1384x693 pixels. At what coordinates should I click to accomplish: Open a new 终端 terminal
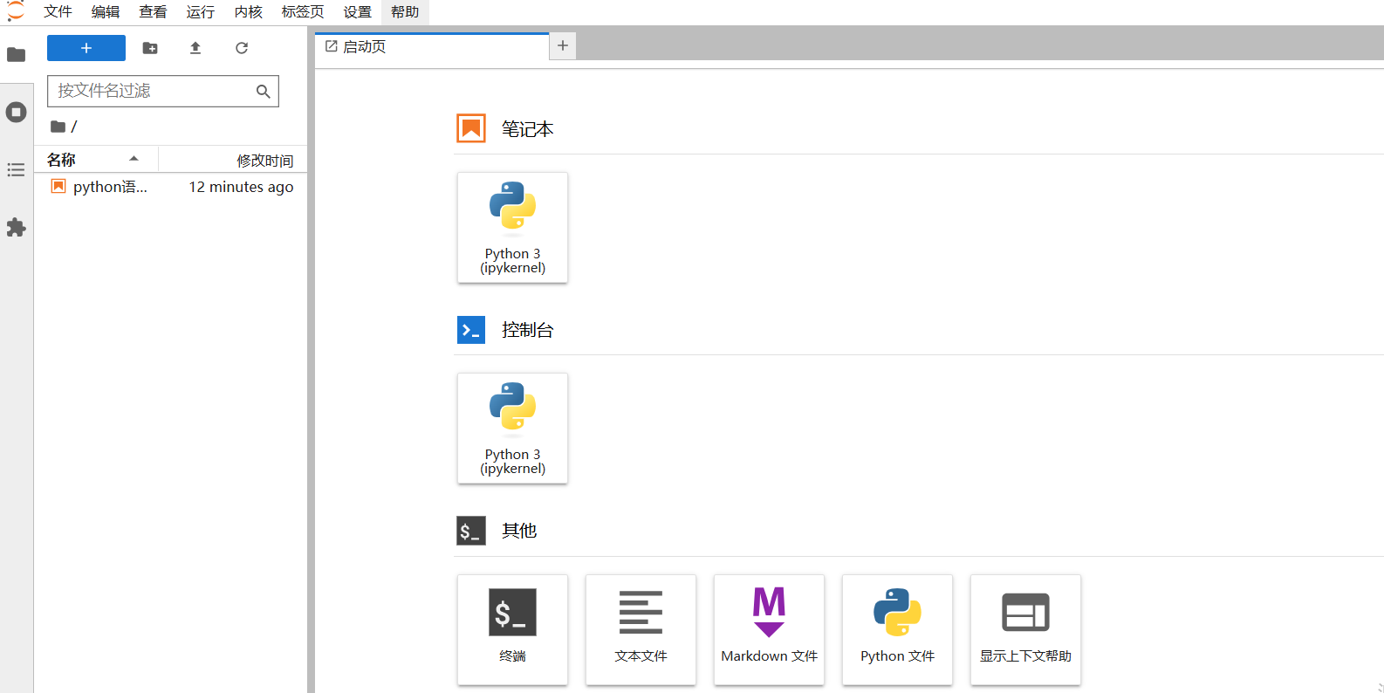(x=513, y=629)
